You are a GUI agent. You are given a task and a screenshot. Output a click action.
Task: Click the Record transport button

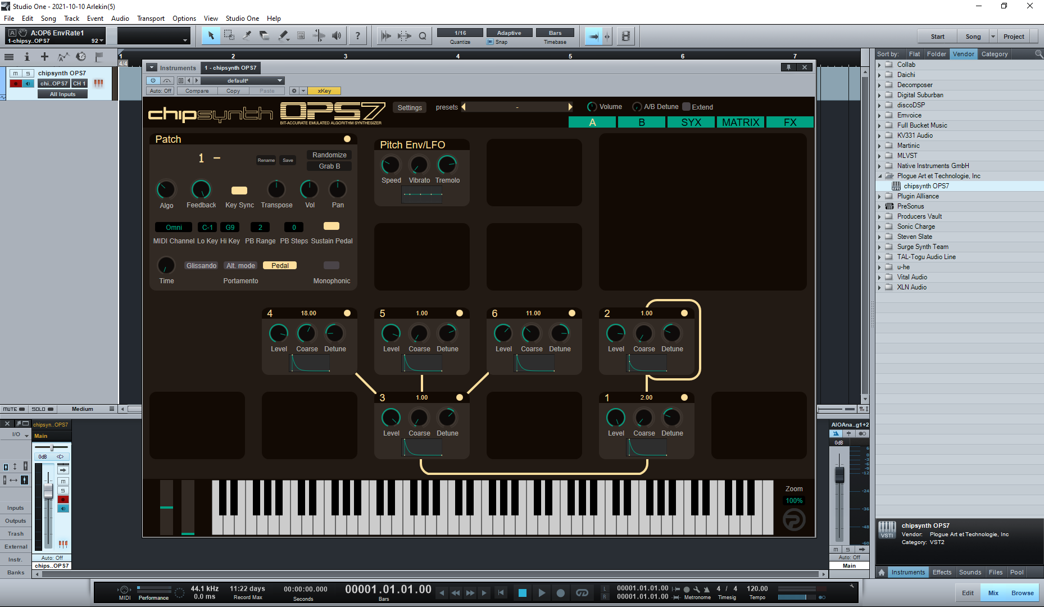point(560,592)
